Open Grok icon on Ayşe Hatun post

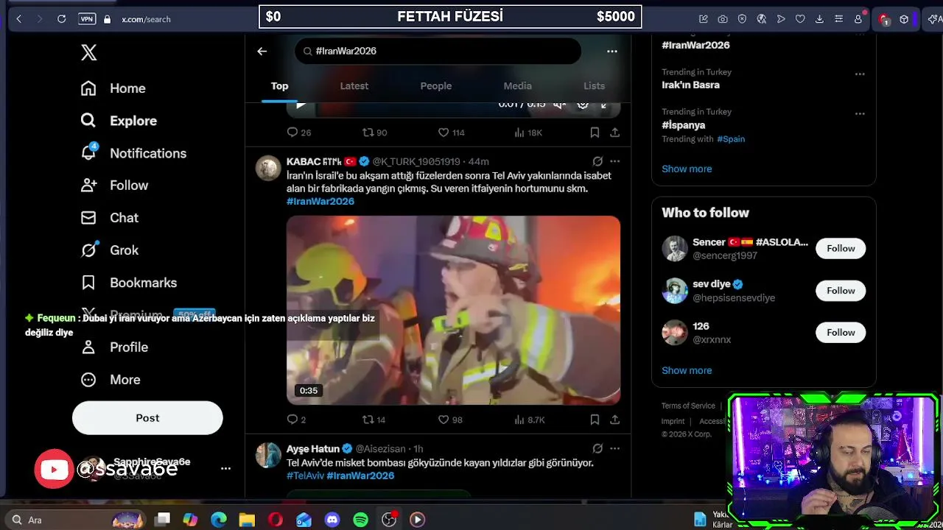[x=597, y=448]
